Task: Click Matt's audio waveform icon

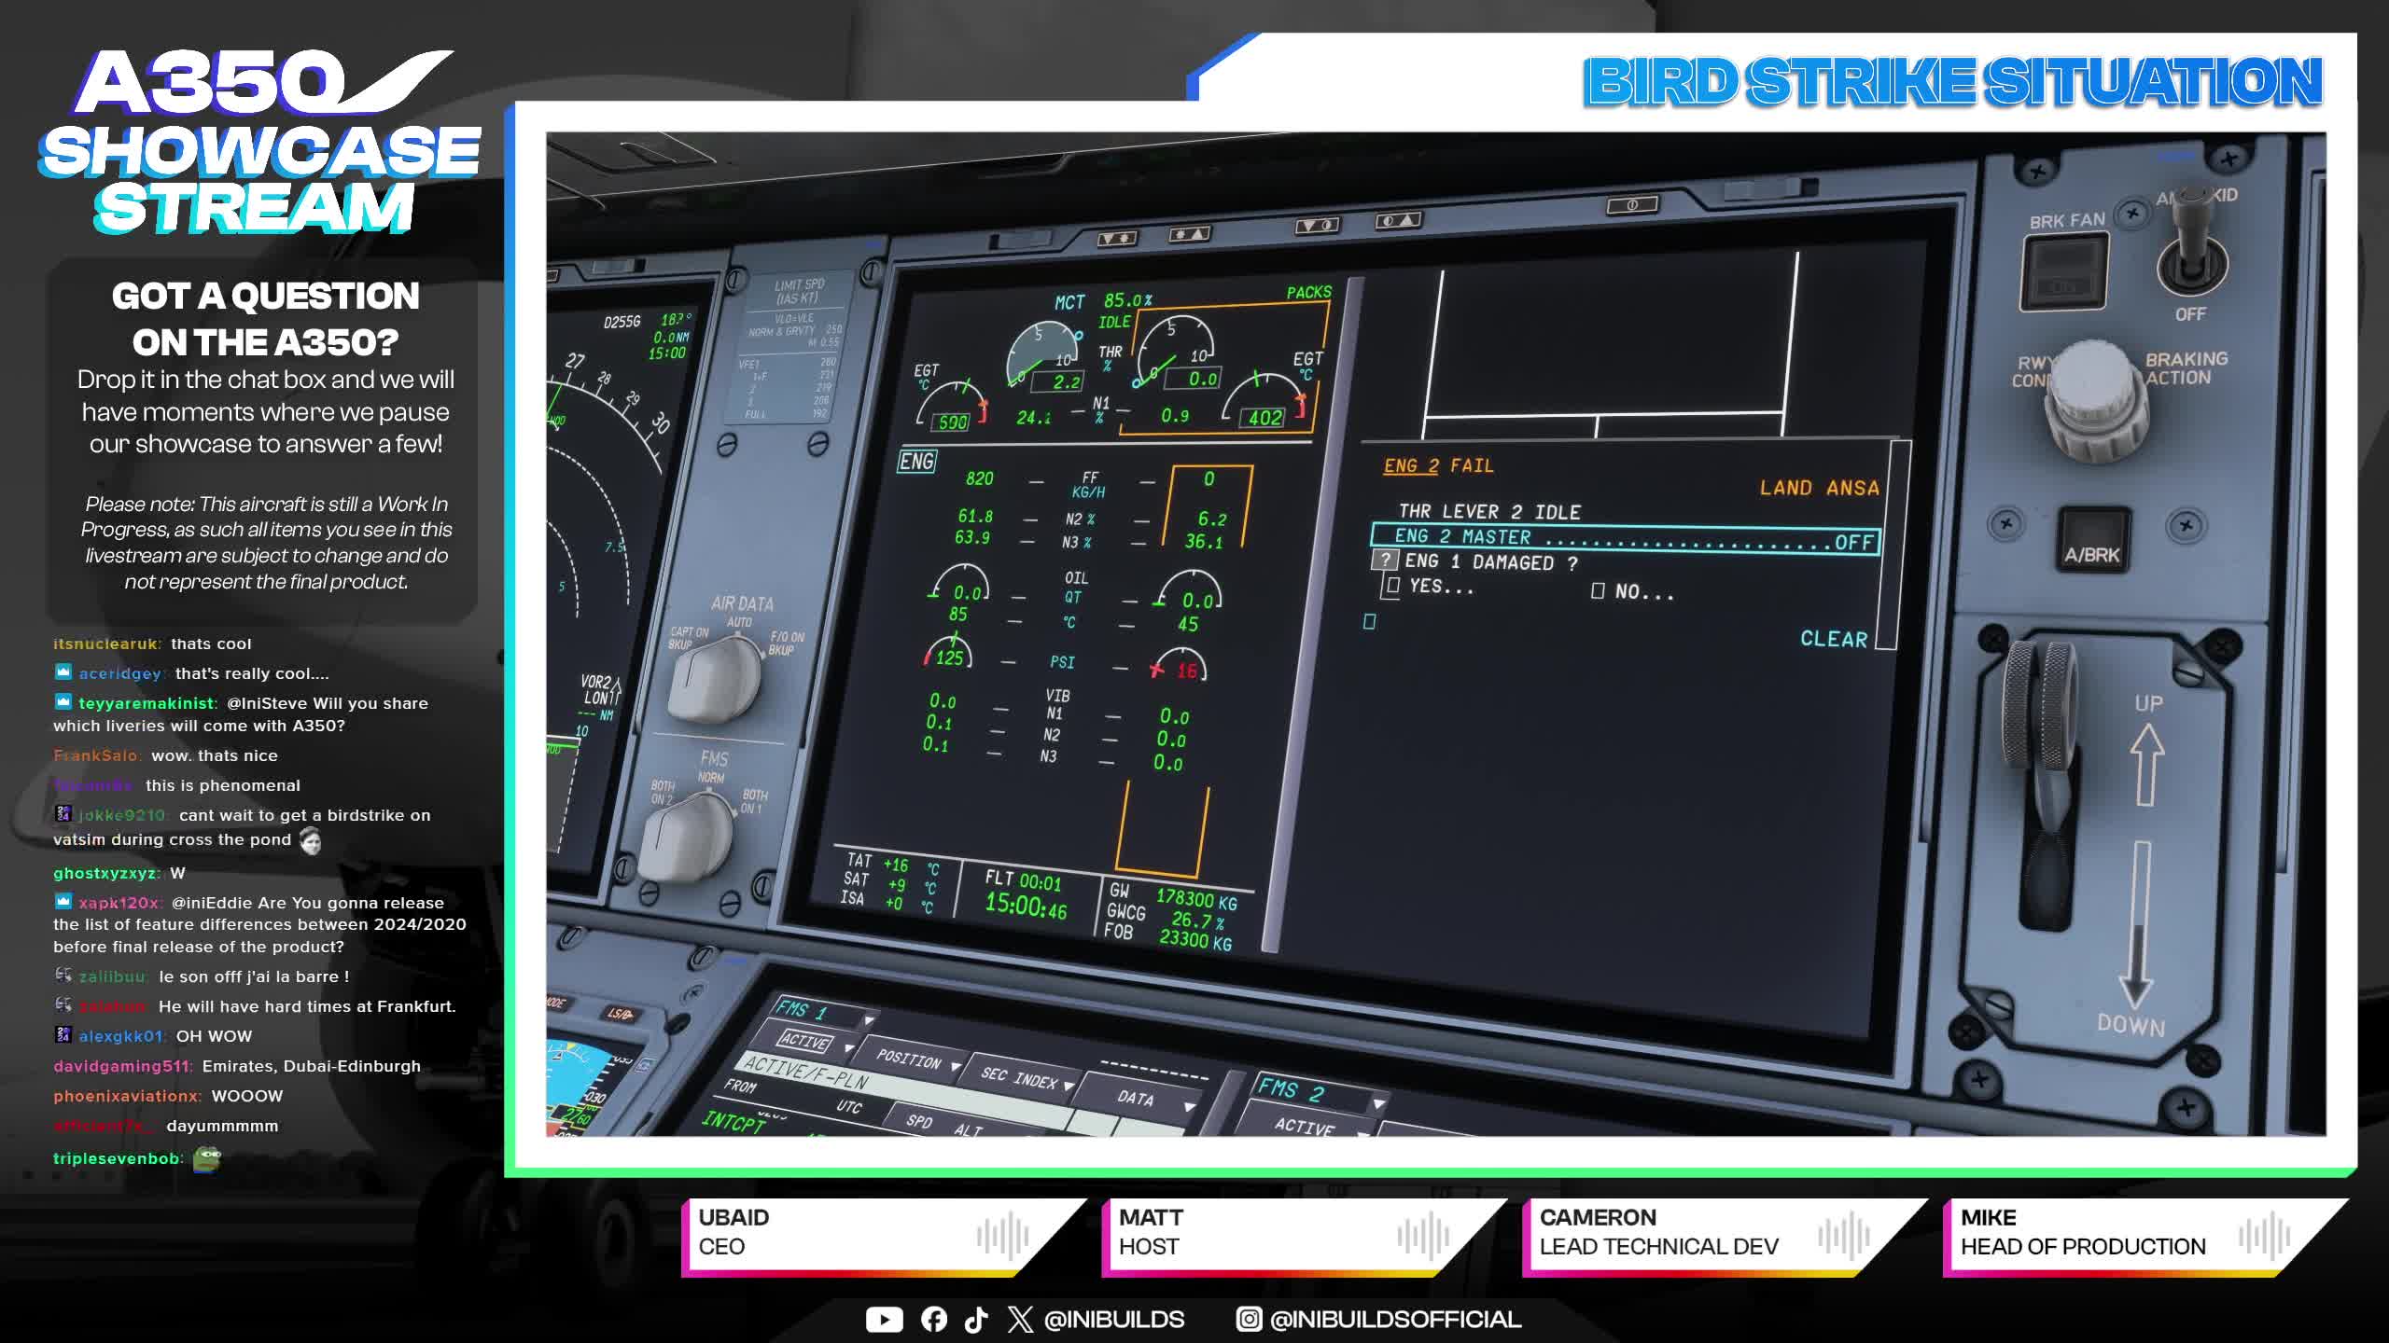Action: (x=1423, y=1237)
